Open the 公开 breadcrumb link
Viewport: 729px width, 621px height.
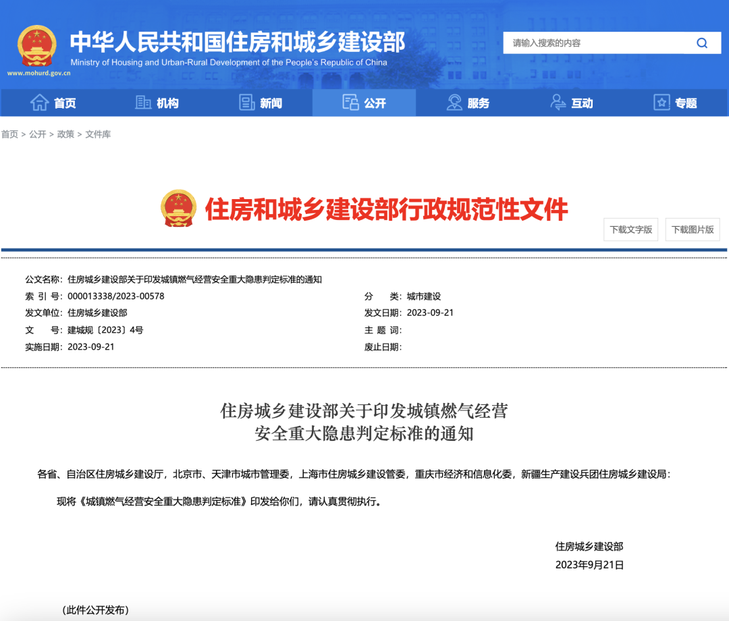pyautogui.click(x=38, y=134)
